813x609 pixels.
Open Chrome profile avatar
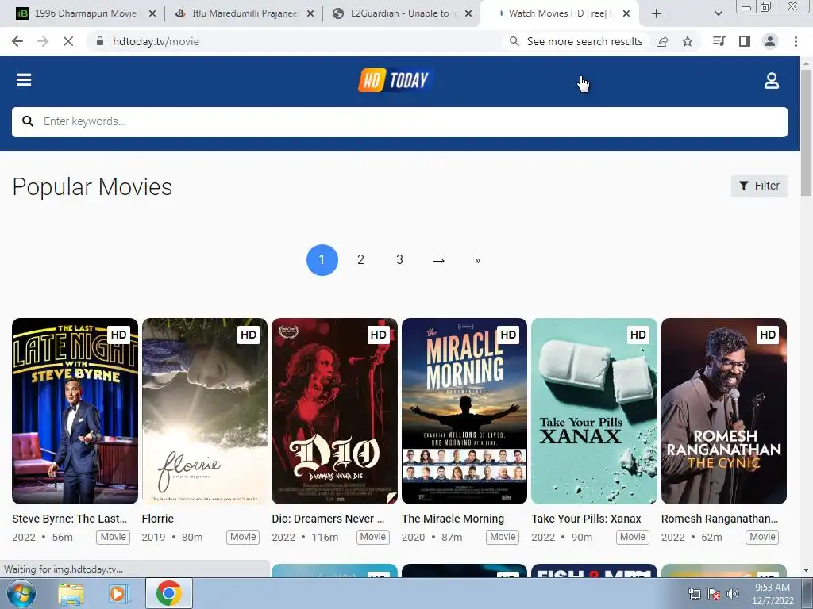[x=770, y=41]
